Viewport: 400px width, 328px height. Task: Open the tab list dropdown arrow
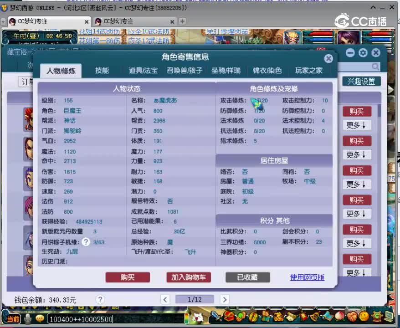pos(3,22)
